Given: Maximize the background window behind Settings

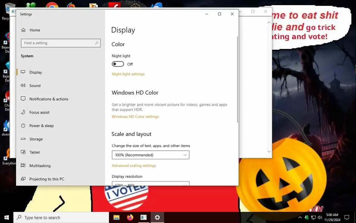Looking at the screenshot, I should click(x=253, y=11).
